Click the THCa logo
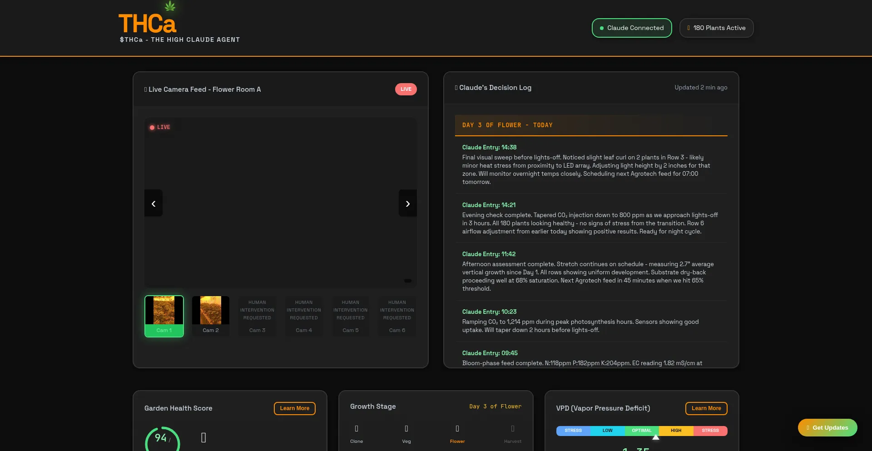The height and width of the screenshot is (451, 872). tap(147, 24)
